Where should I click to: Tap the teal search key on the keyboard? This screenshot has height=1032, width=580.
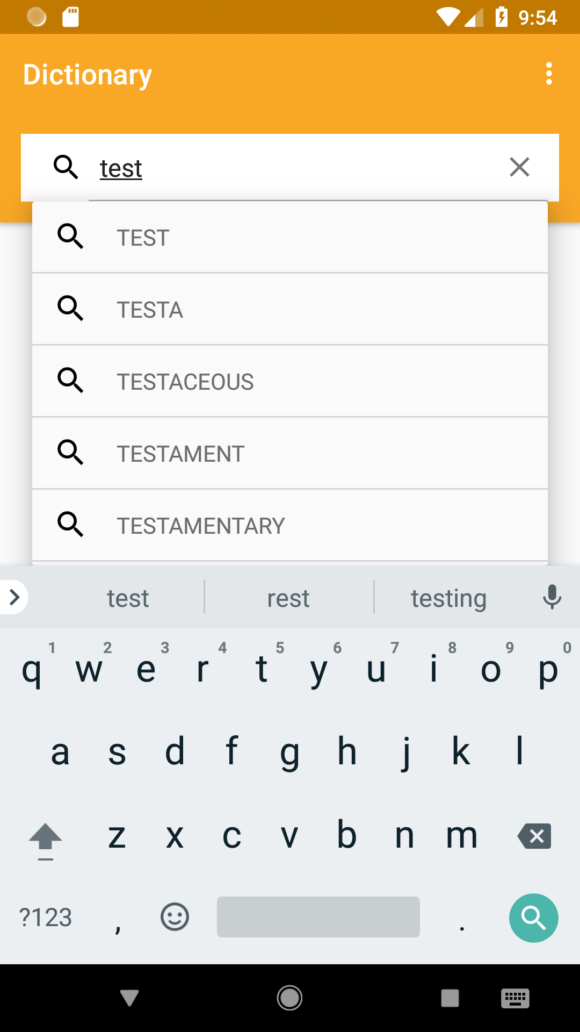coord(533,918)
